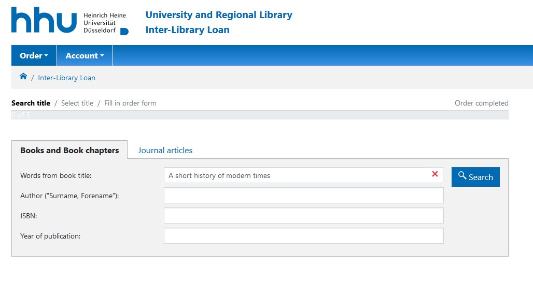Open the Inter-Library Loan breadcrumb link
533x283 pixels.
pyautogui.click(x=66, y=78)
